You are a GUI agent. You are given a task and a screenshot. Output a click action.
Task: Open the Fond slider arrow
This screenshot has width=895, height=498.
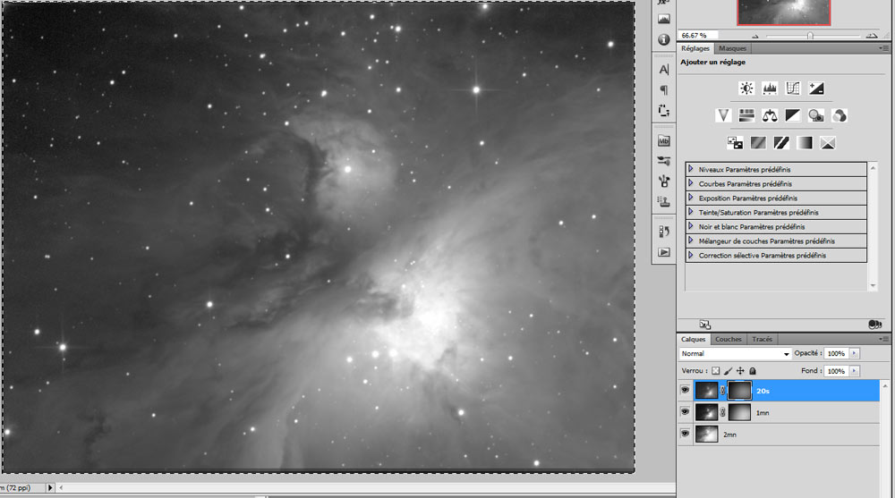[855, 371]
